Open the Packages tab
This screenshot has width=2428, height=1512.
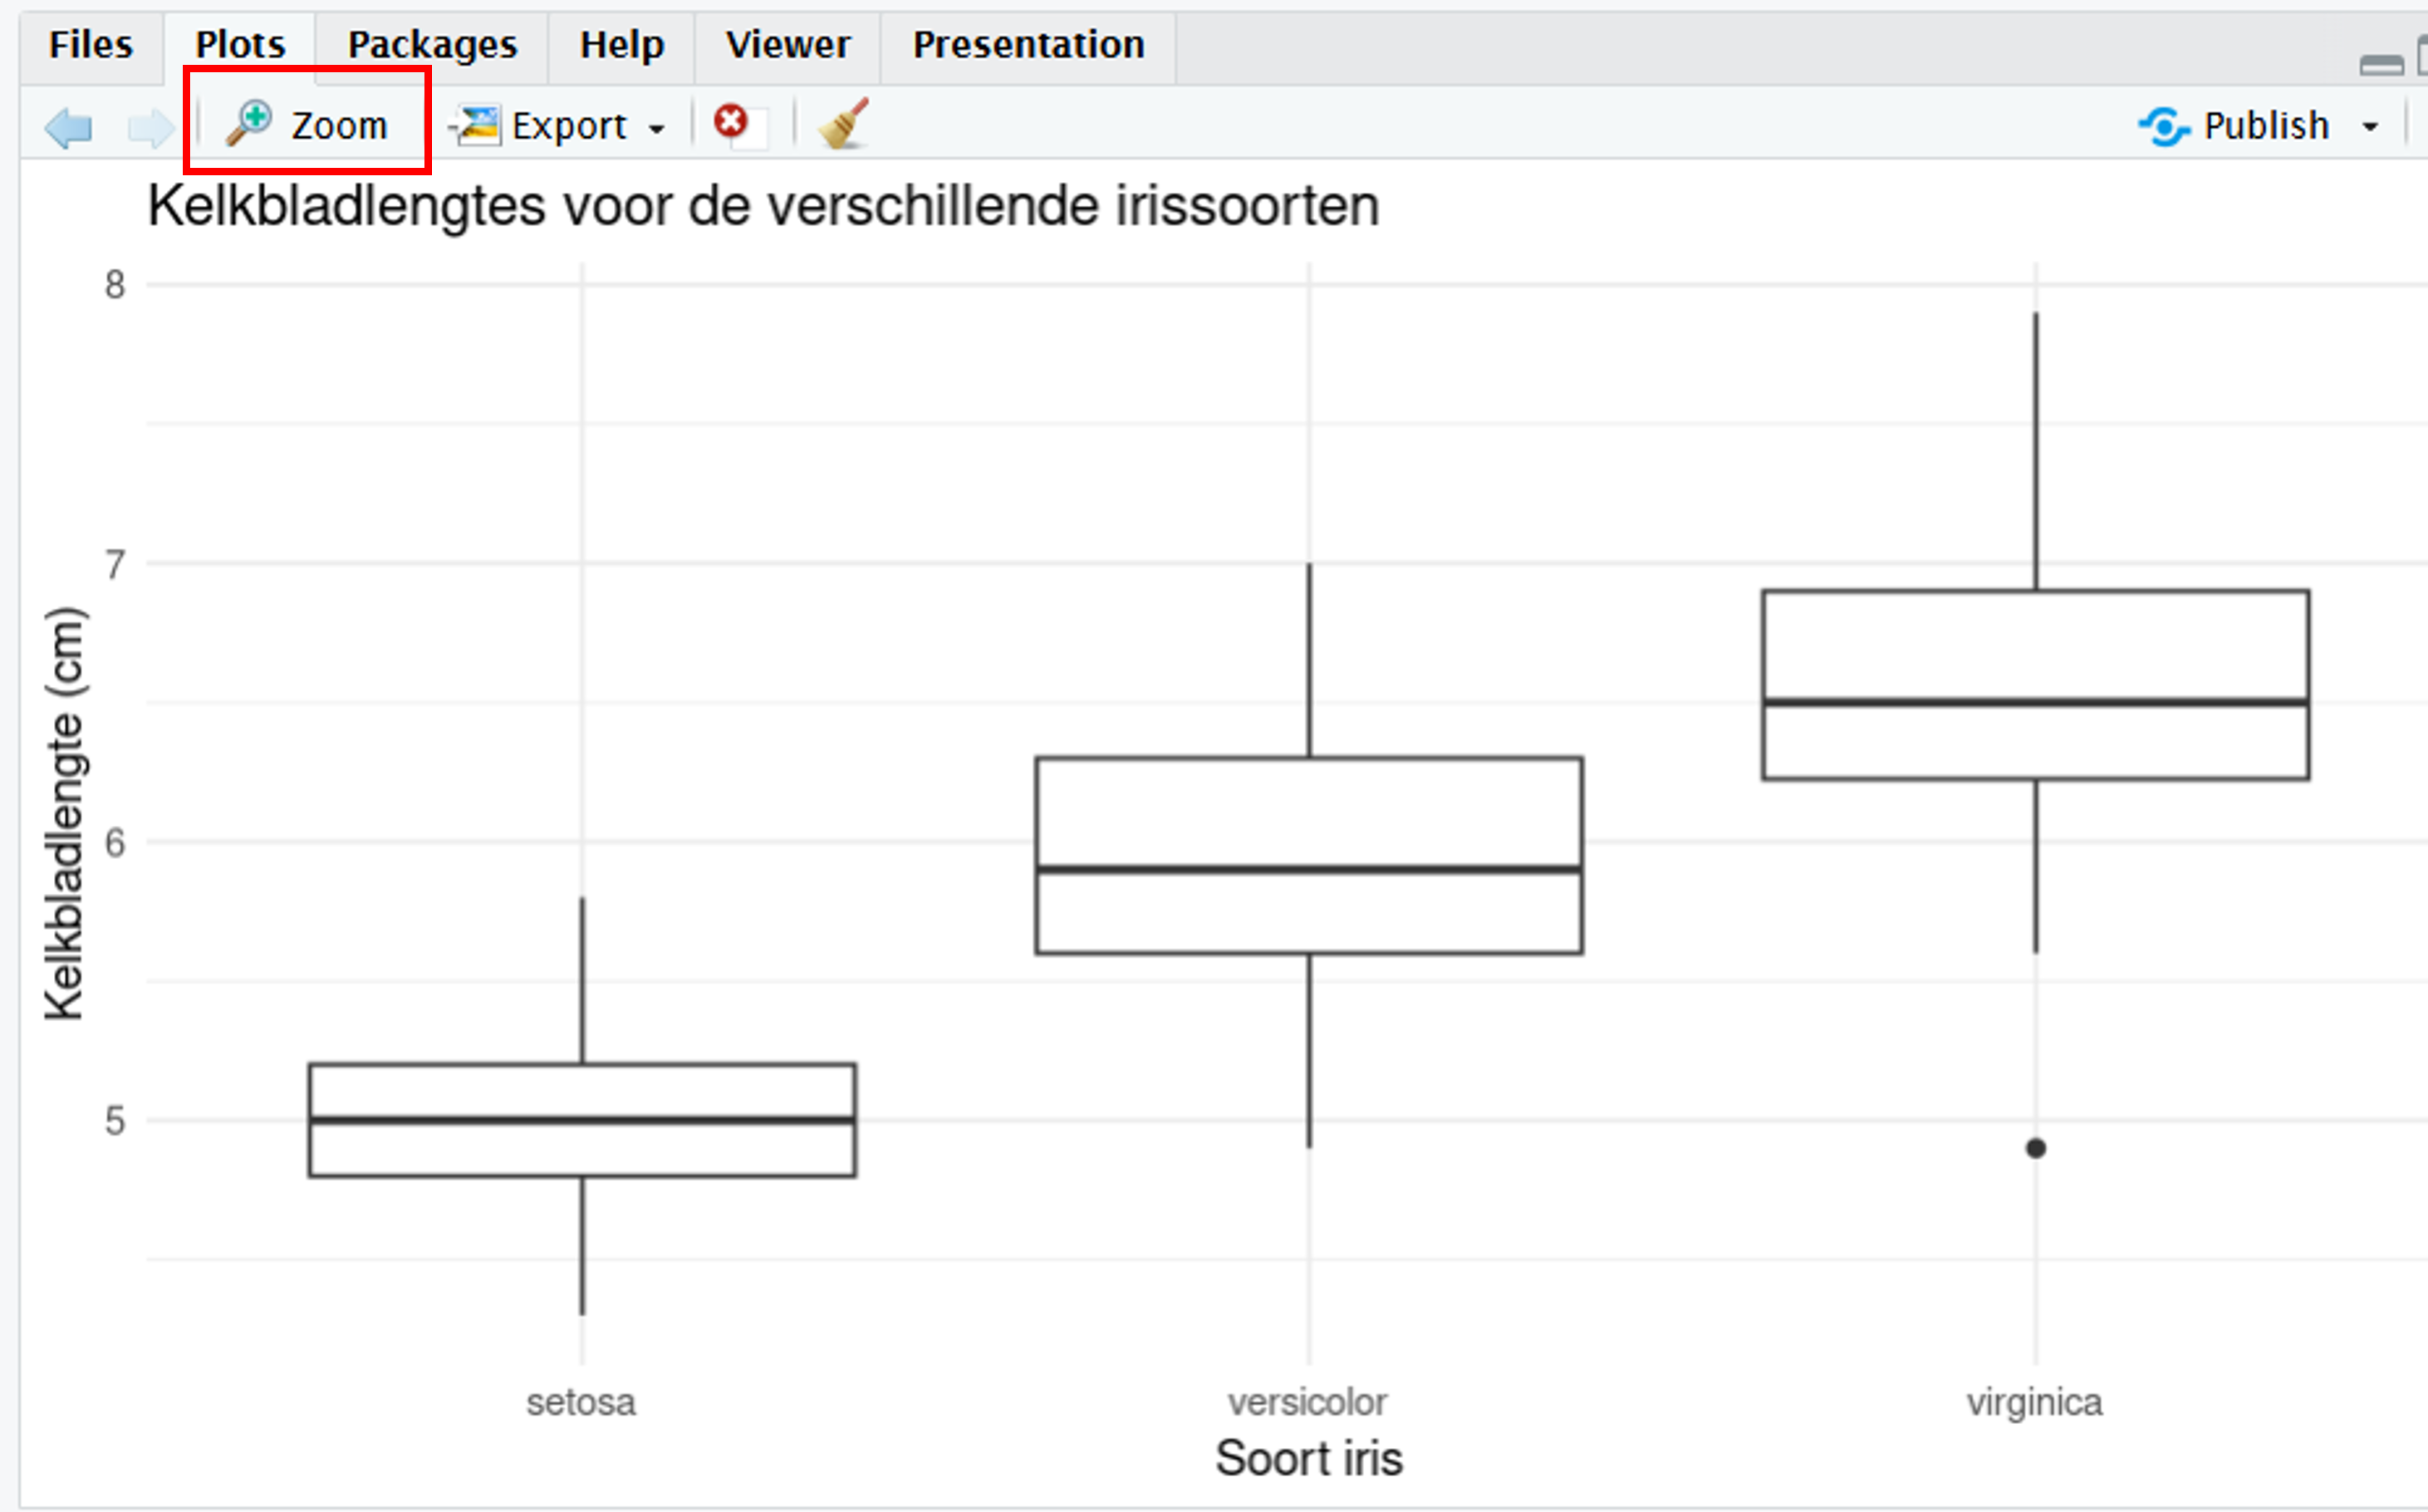[x=431, y=44]
